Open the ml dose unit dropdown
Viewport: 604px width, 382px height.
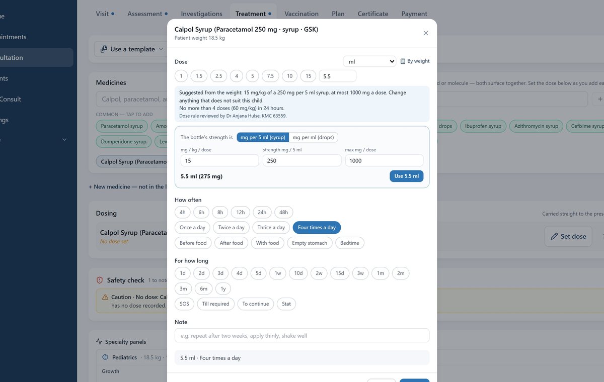click(x=369, y=61)
